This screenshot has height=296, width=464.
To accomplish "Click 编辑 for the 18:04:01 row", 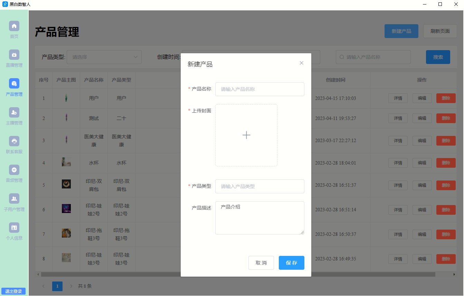I will click(x=422, y=163).
